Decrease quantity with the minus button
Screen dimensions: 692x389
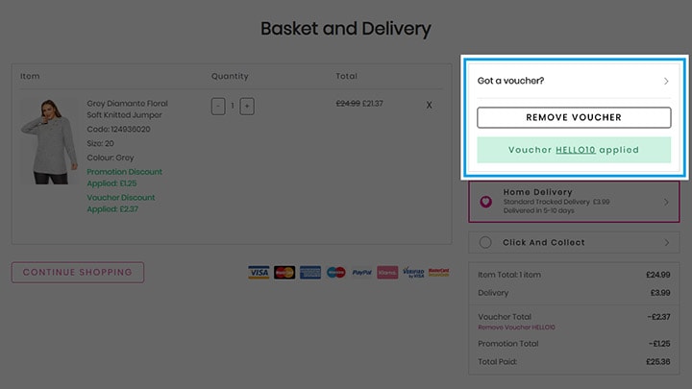[x=218, y=107]
